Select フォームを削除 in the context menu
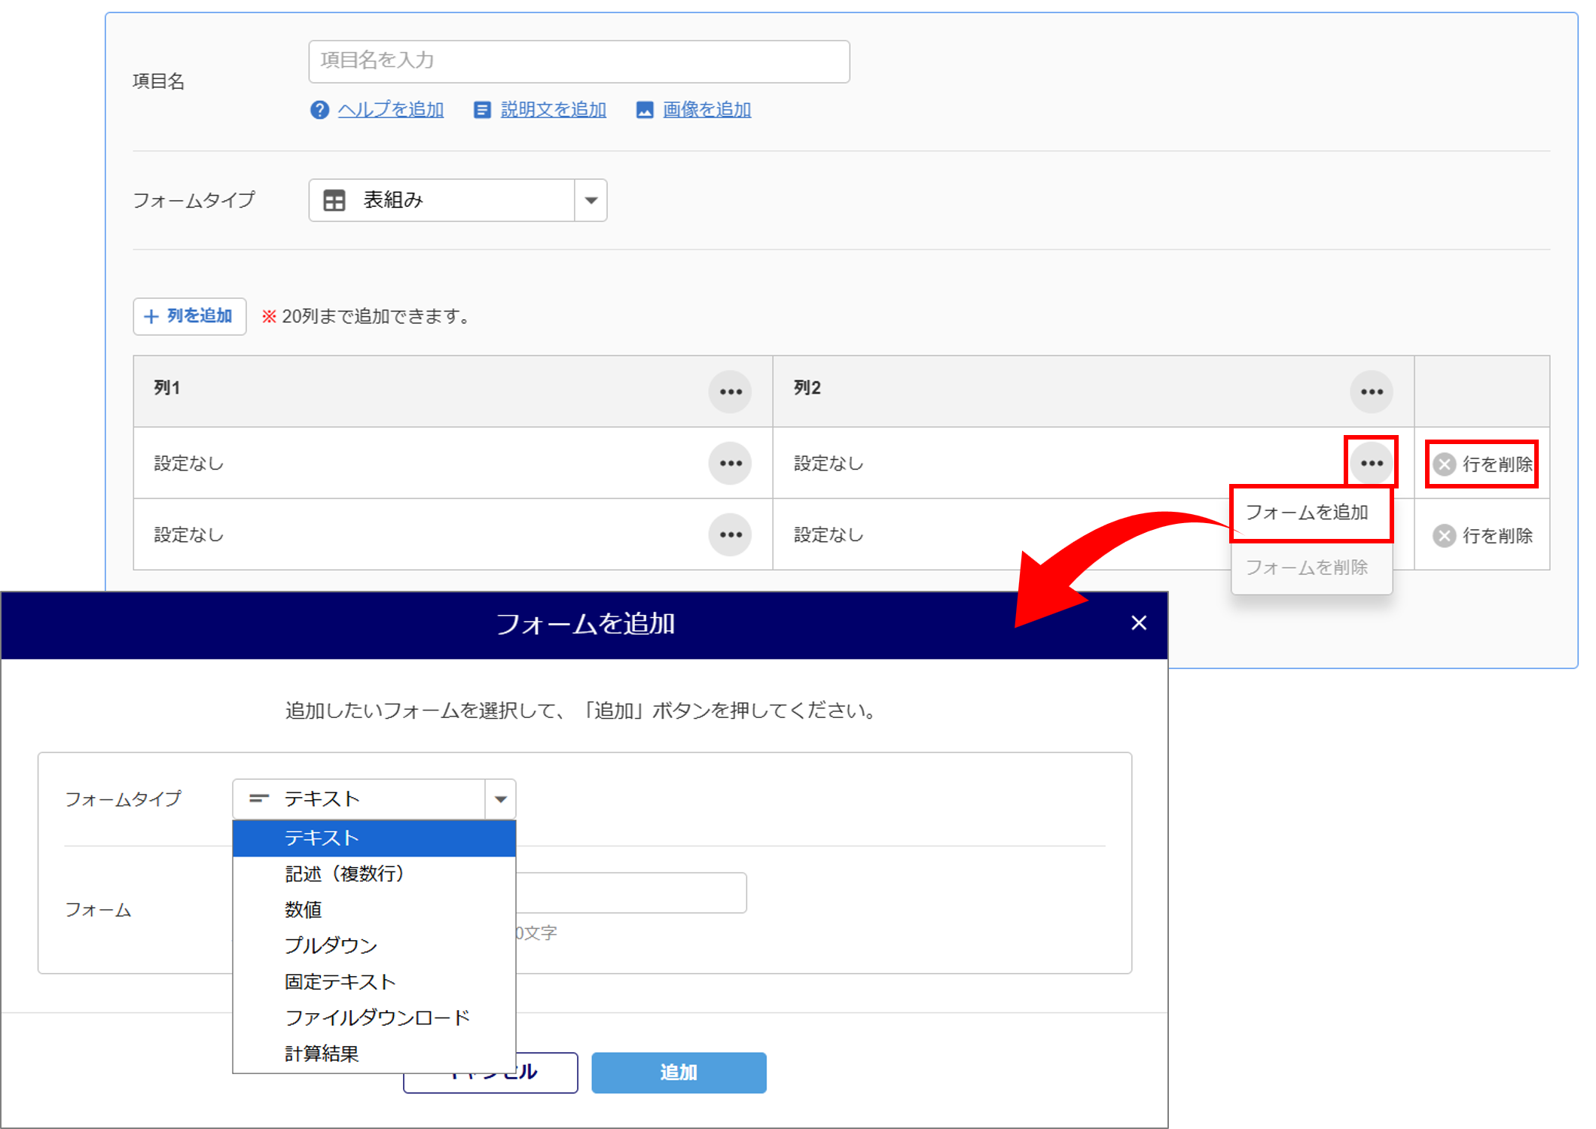This screenshot has height=1129, width=1596. [1307, 568]
